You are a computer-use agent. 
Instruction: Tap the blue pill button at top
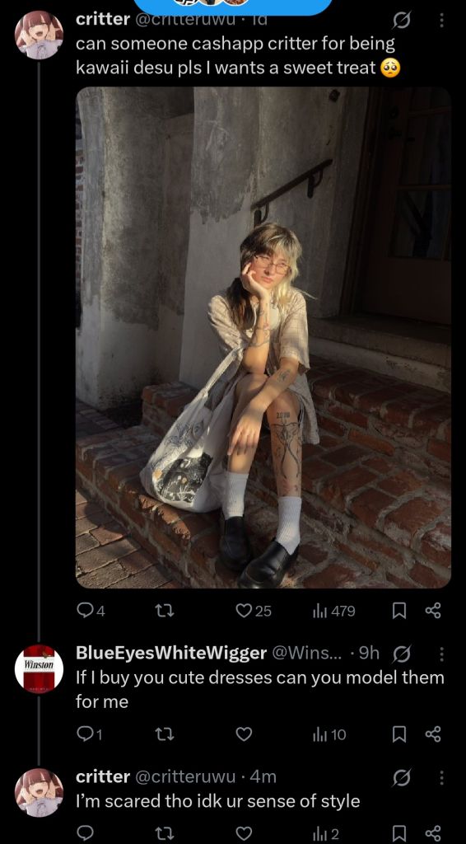click(x=232, y=7)
